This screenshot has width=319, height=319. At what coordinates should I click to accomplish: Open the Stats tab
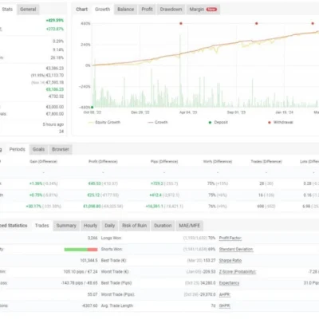(7, 10)
